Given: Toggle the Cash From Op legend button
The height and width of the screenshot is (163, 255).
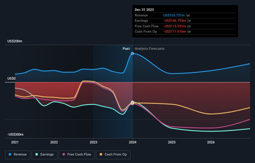Looking at the screenshot, I should (113, 155).
